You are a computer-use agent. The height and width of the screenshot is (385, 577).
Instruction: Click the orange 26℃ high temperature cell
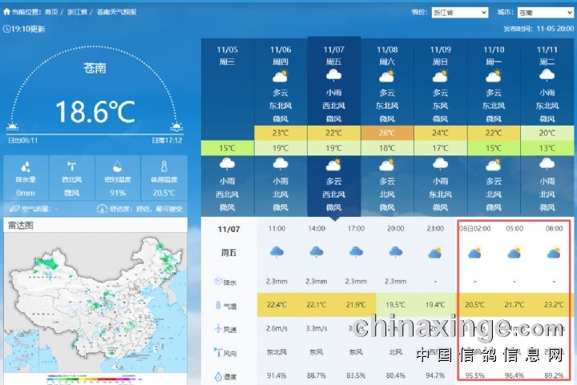[387, 133]
